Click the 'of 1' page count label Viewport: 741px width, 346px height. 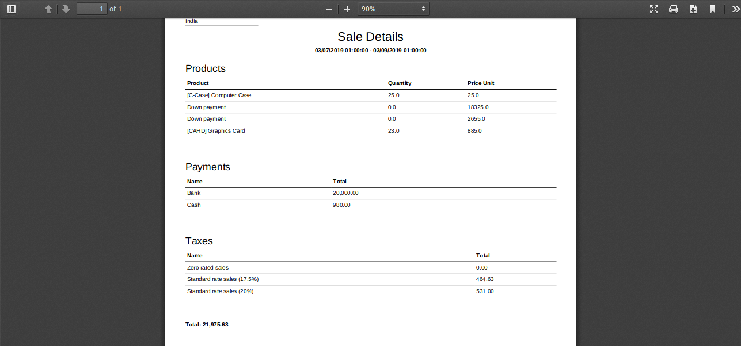(116, 9)
